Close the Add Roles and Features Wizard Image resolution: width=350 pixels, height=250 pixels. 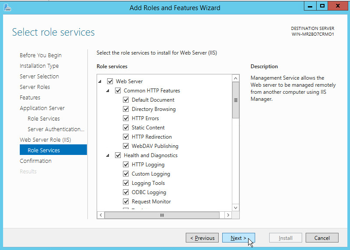click(339, 6)
